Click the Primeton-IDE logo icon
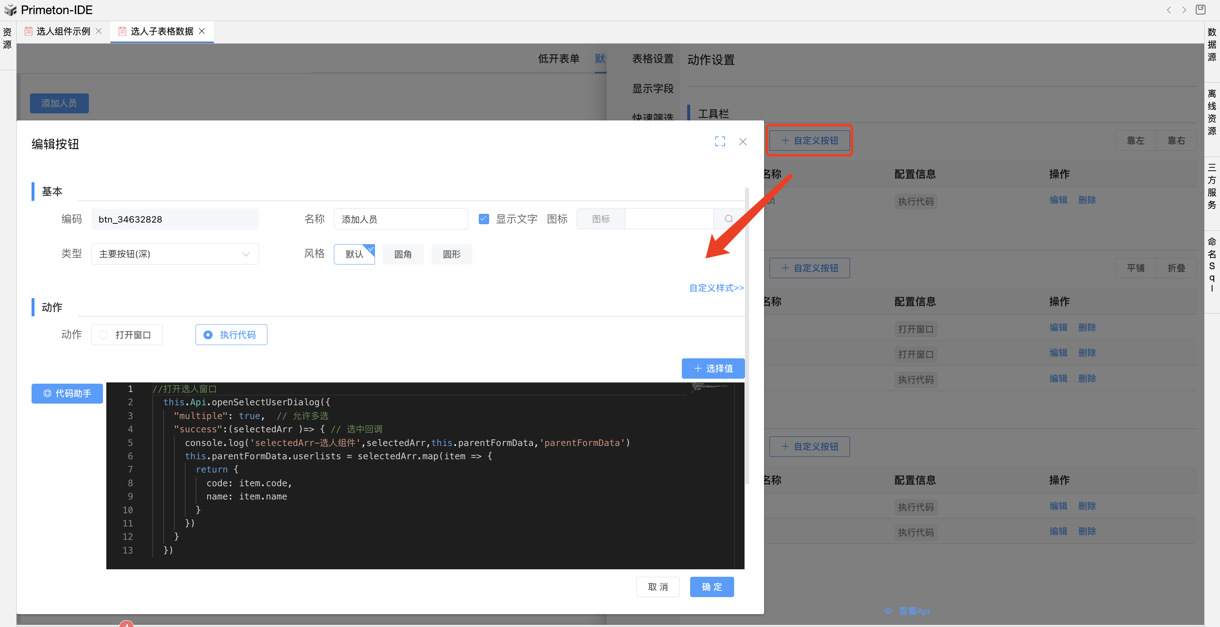The height and width of the screenshot is (627, 1220). click(x=10, y=10)
